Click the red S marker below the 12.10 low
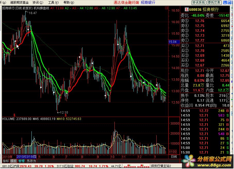Image resolution: width=234 pixels, height=169 pixels. click(66, 115)
